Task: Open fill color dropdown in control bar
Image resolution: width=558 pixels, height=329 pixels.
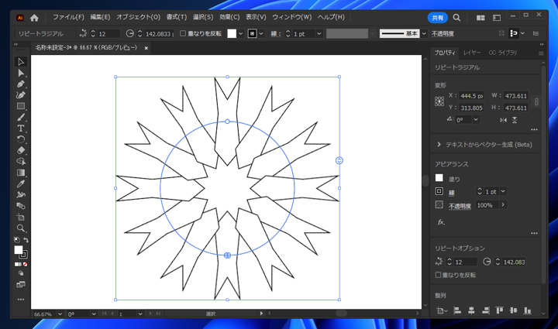Action: [x=240, y=34]
